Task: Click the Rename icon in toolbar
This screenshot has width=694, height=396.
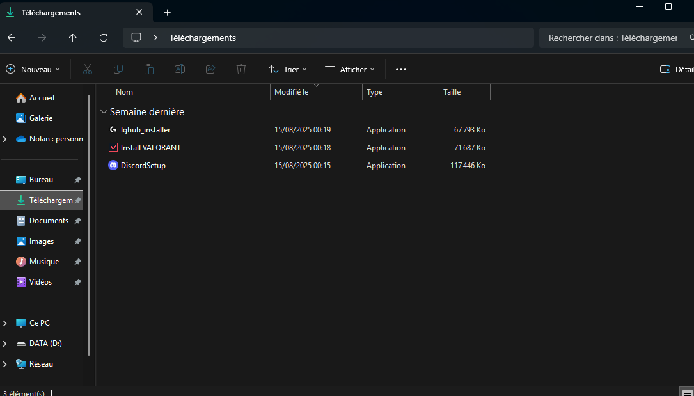Action: [x=180, y=70]
